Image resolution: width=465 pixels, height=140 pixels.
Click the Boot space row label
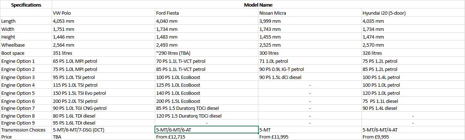point(26,53)
